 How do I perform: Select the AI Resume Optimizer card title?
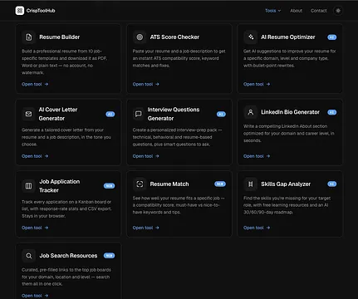point(288,37)
